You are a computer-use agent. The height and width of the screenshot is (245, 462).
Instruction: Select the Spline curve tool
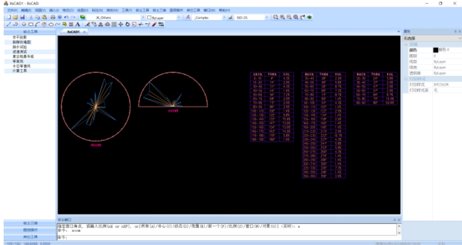coord(58,25)
